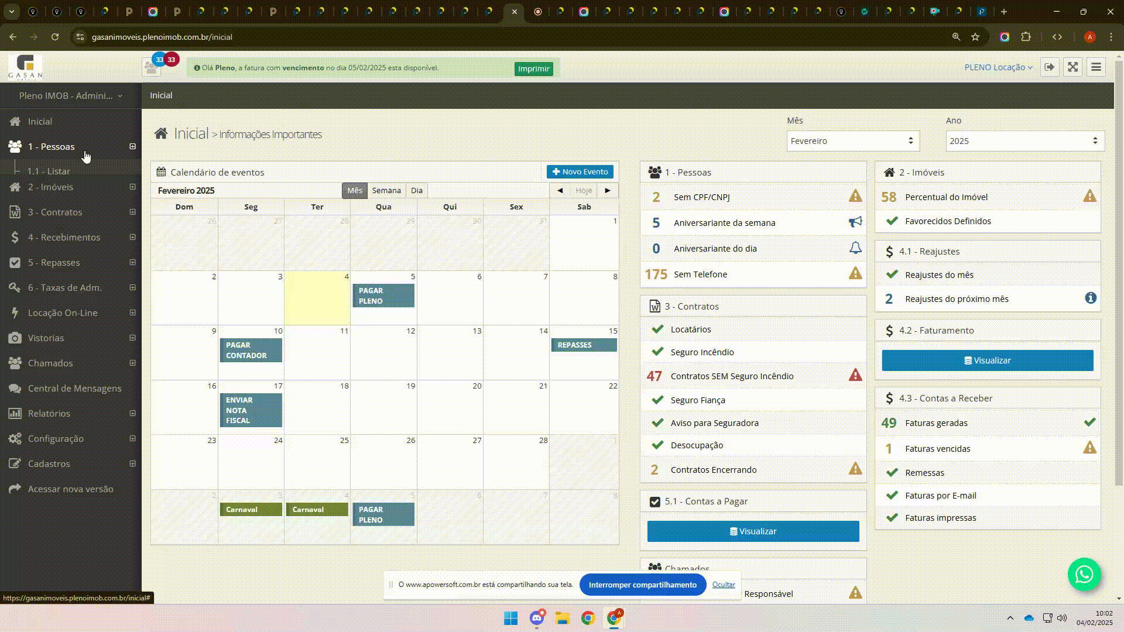Open the hamburger menu icon at top right
Viewport: 1124px width, 632px height.
1096,67
